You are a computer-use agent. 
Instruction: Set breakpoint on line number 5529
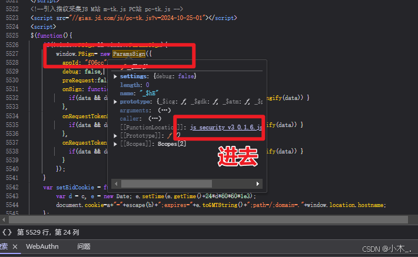(12, 71)
